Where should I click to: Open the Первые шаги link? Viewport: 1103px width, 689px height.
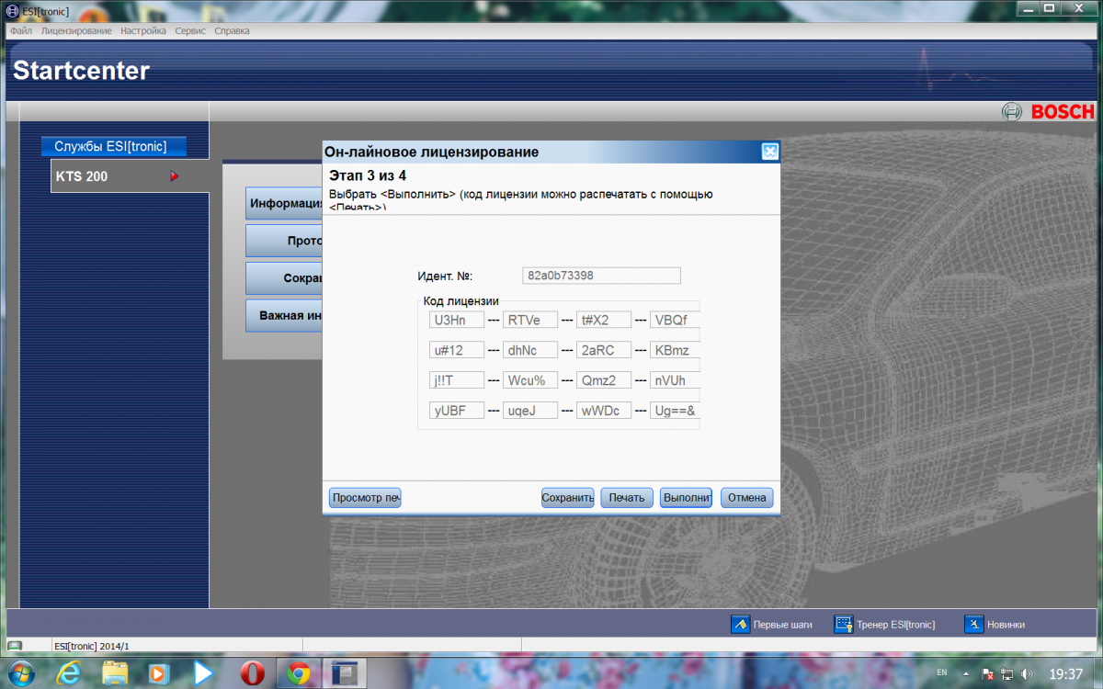click(x=783, y=625)
